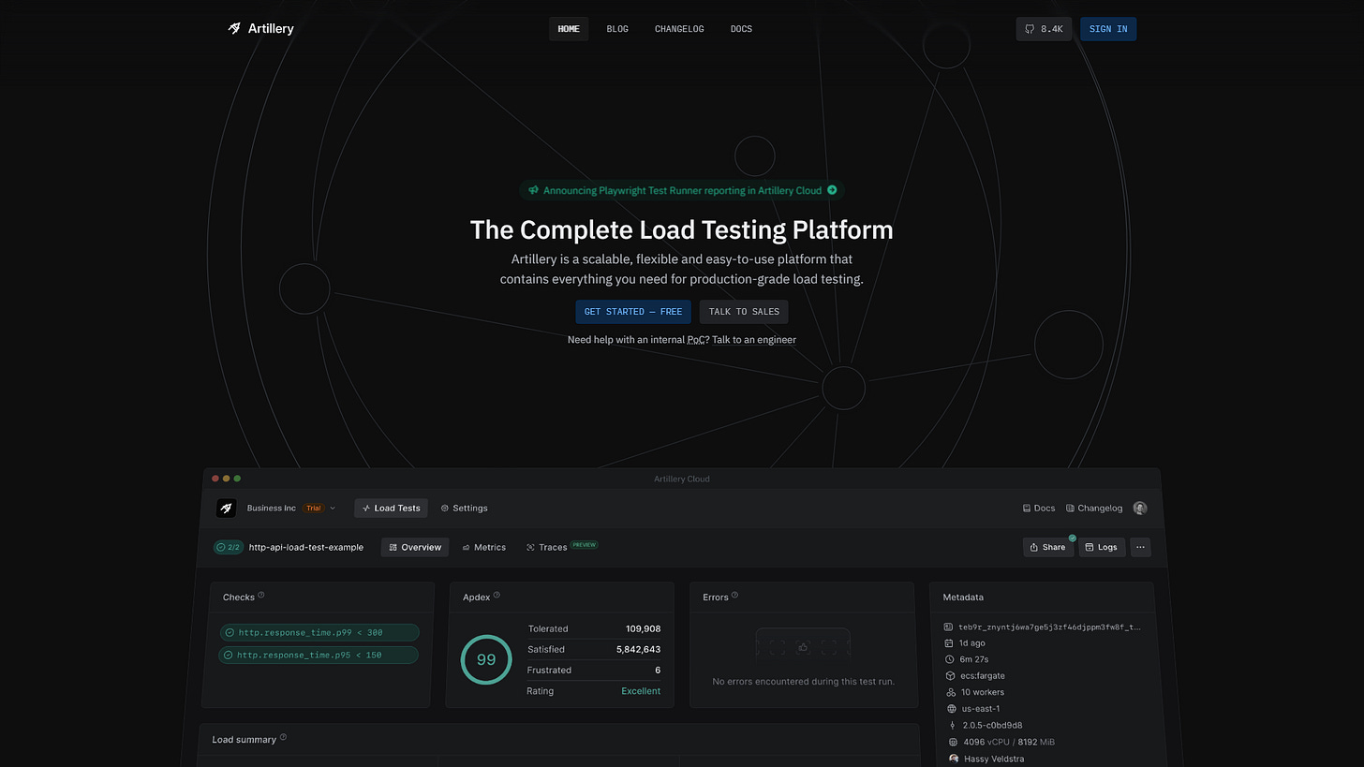This screenshot has width=1364, height=767.
Task: Click the http-api-load-test-example test name
Action: pos(306,548)
